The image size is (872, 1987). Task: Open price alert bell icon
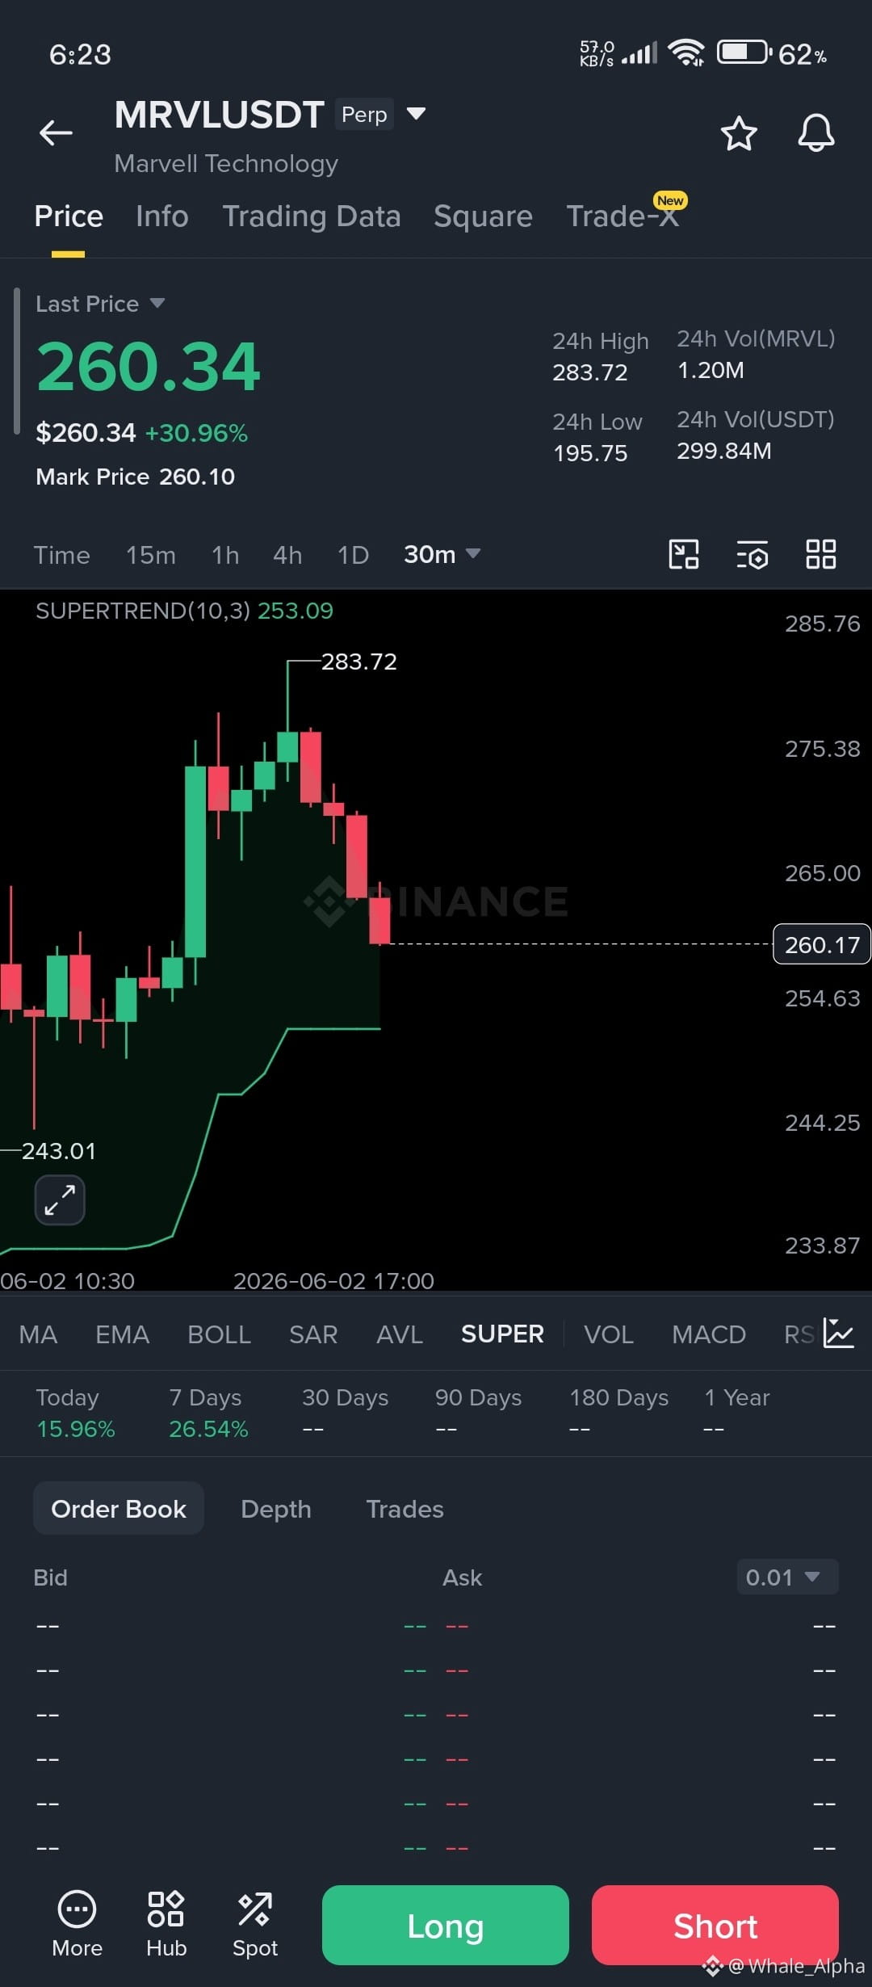[x=816, y=132]
